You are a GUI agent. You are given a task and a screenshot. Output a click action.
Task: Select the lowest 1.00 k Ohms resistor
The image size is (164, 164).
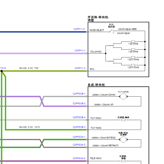pyautogui.click(x=133, y=65)
